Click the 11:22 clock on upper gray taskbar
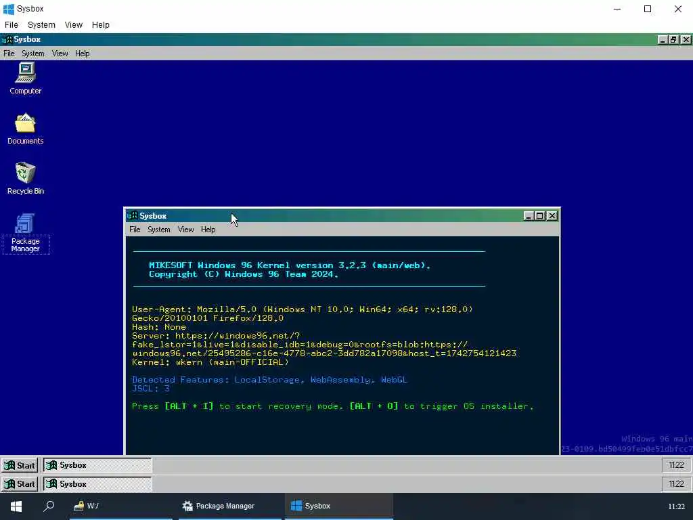 [x=676, y=465]
